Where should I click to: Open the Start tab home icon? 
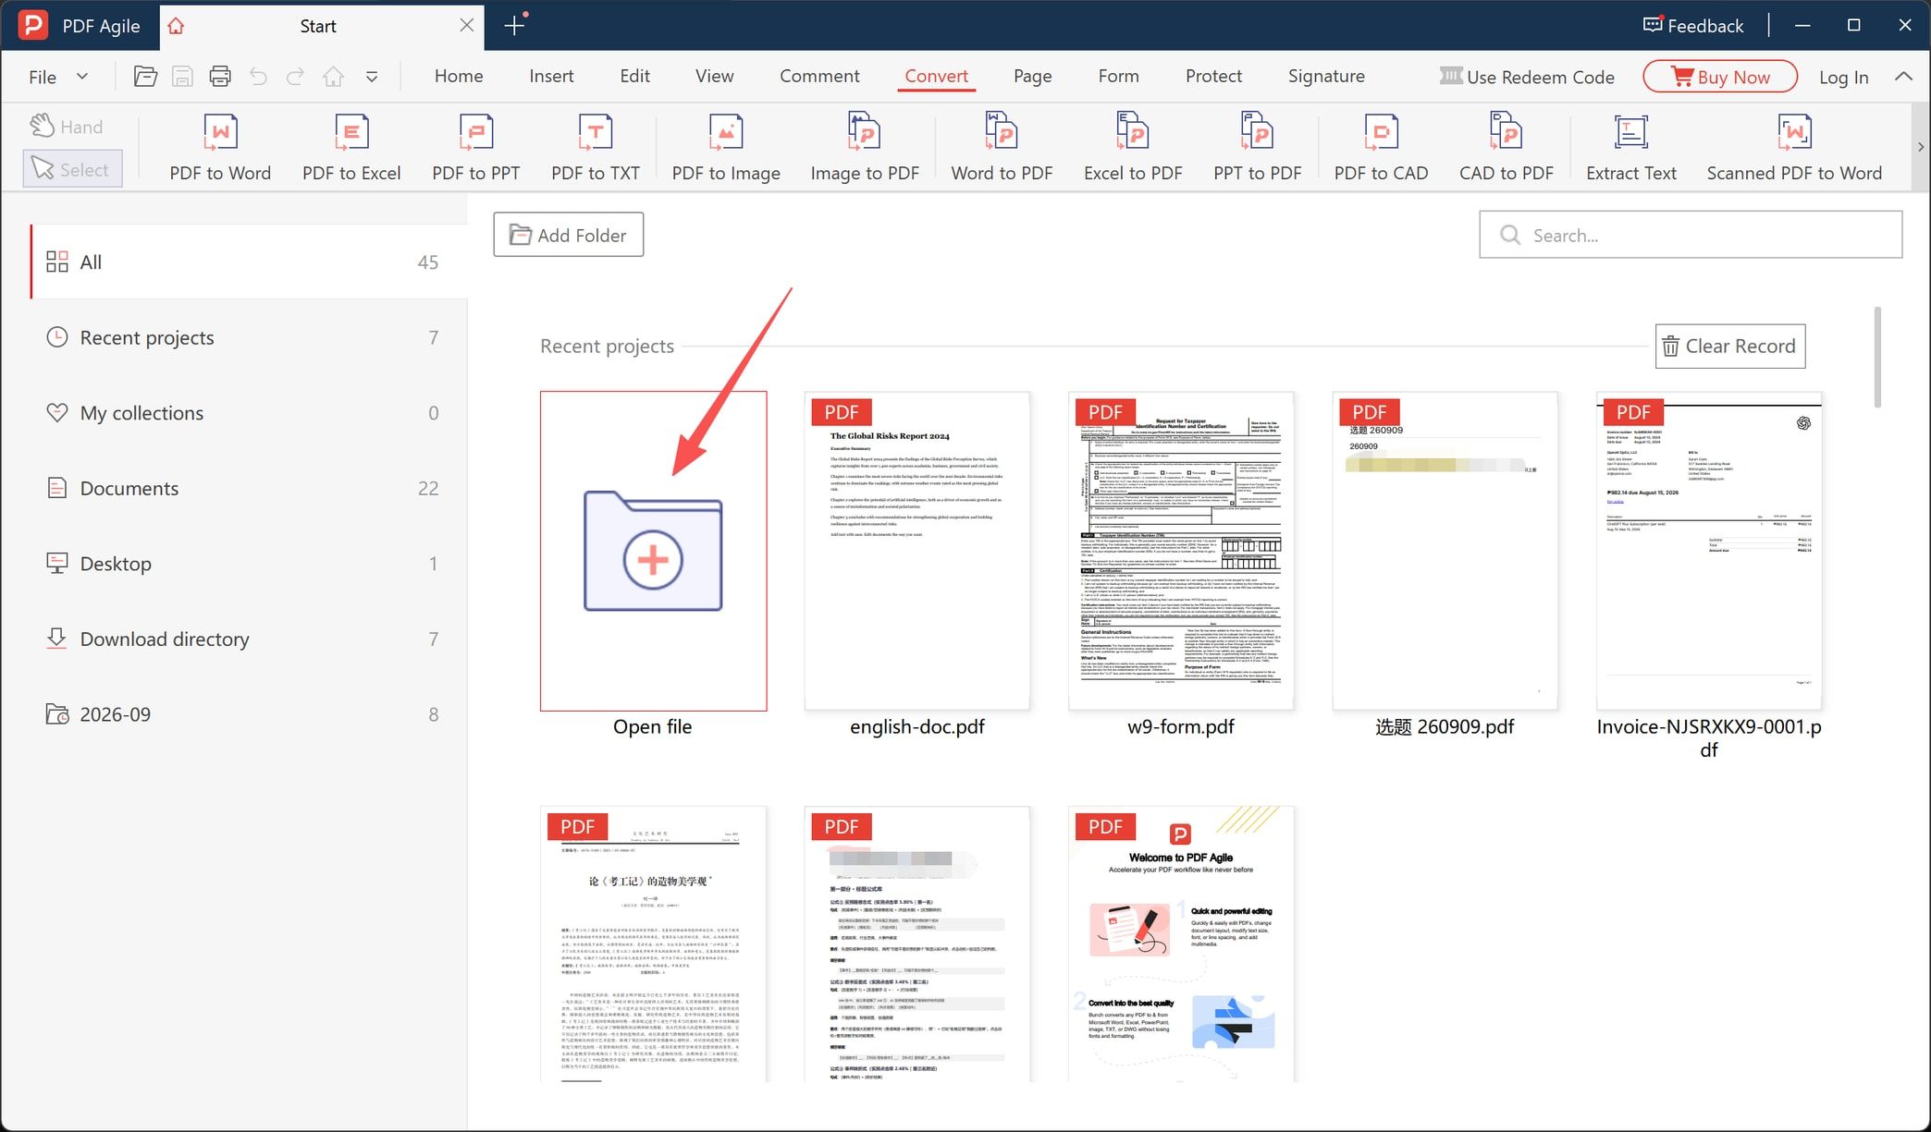click(x=176, y=26)
